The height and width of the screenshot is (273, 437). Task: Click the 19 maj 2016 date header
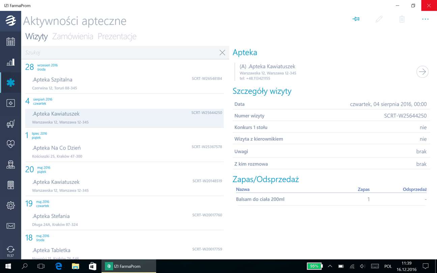tap(37, 204)
